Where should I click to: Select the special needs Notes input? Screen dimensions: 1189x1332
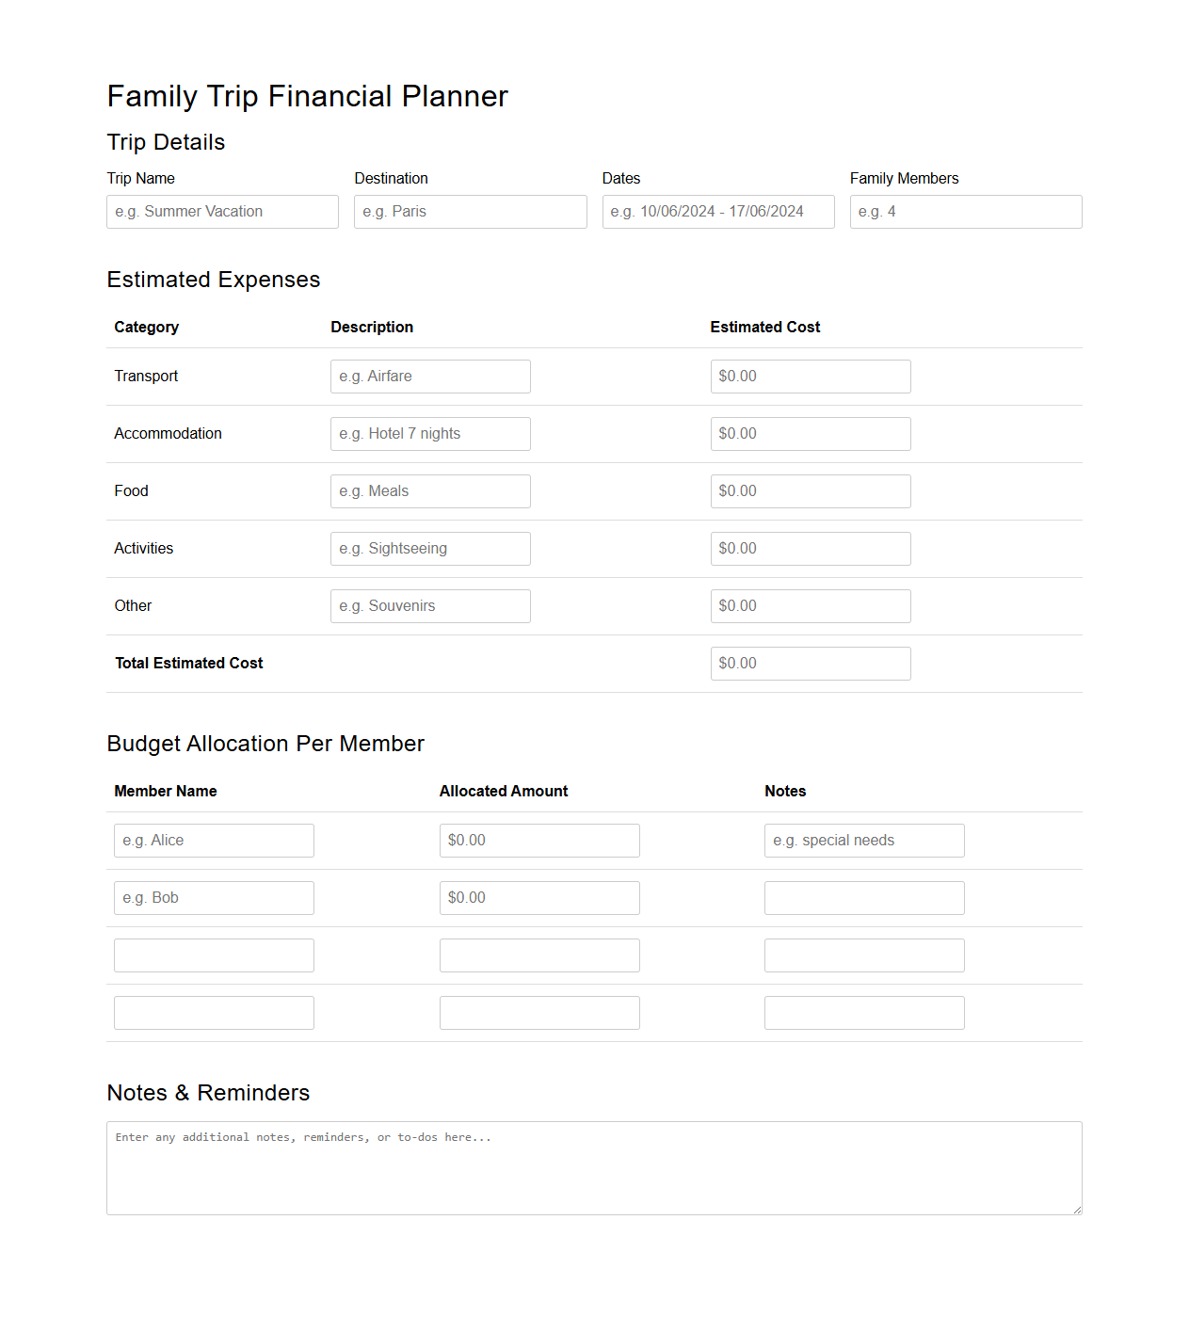pyautogui.click(x=863, y=840)
